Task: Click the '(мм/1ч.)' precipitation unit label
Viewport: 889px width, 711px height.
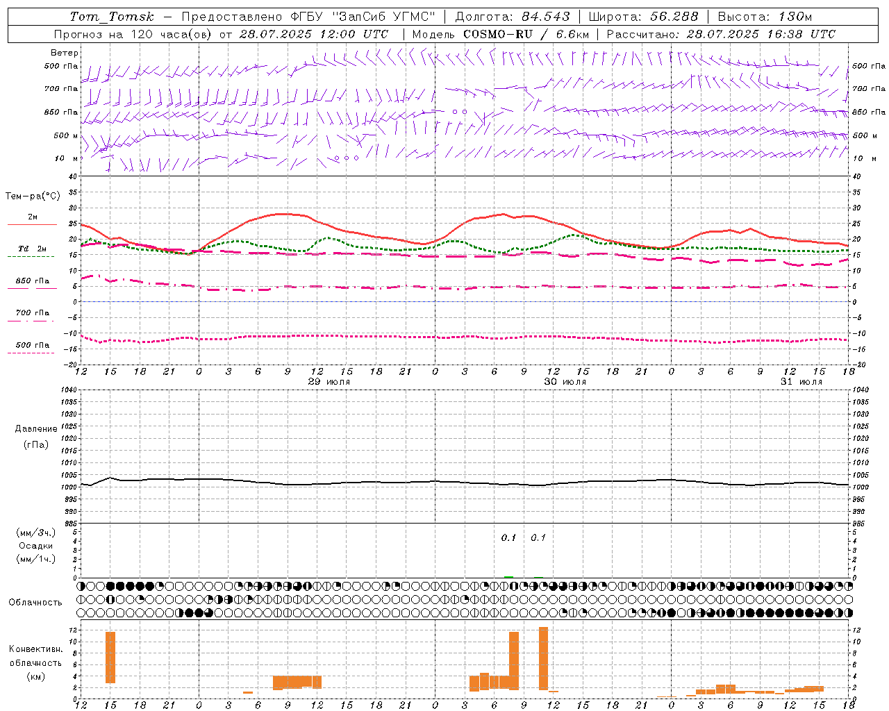Action: 35,559
